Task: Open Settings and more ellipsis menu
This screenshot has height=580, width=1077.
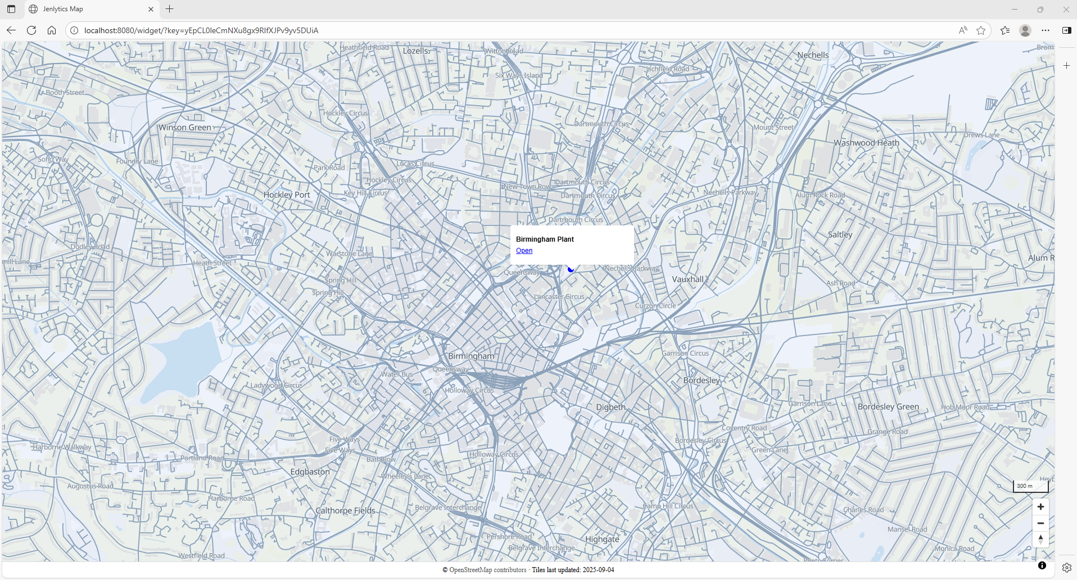Action: pos(1046,30)
